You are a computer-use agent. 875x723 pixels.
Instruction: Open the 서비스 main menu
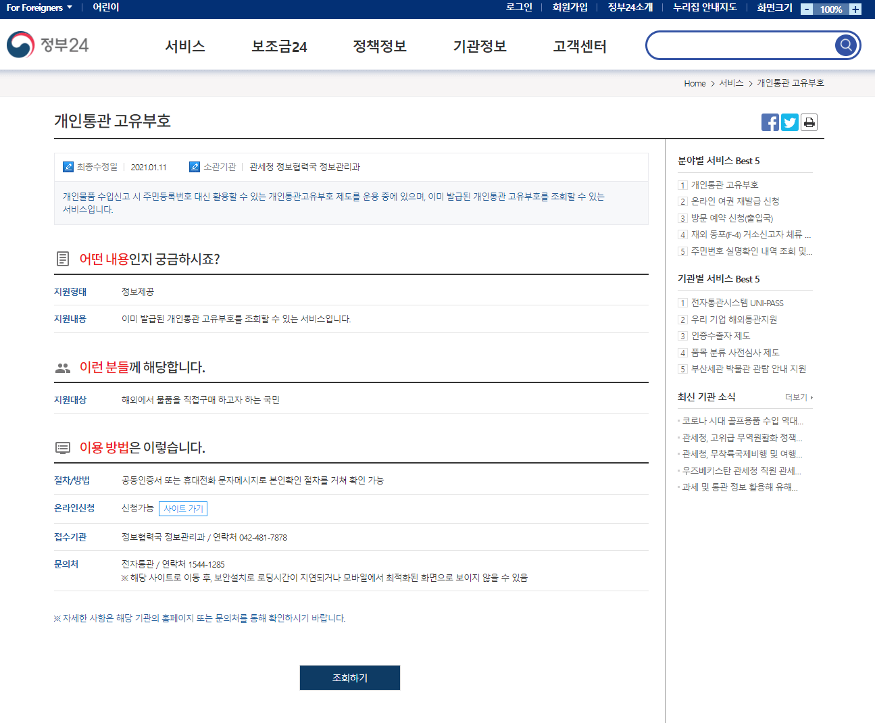point(185,46)
